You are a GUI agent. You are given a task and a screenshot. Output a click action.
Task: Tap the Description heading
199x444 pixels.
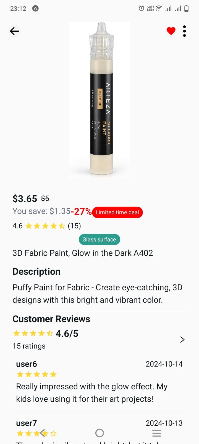coord(36,271)
